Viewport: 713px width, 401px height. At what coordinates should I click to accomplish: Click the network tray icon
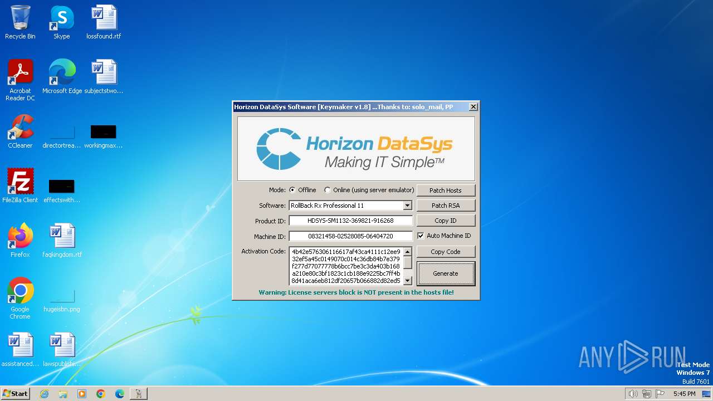[x=647, y=394]
